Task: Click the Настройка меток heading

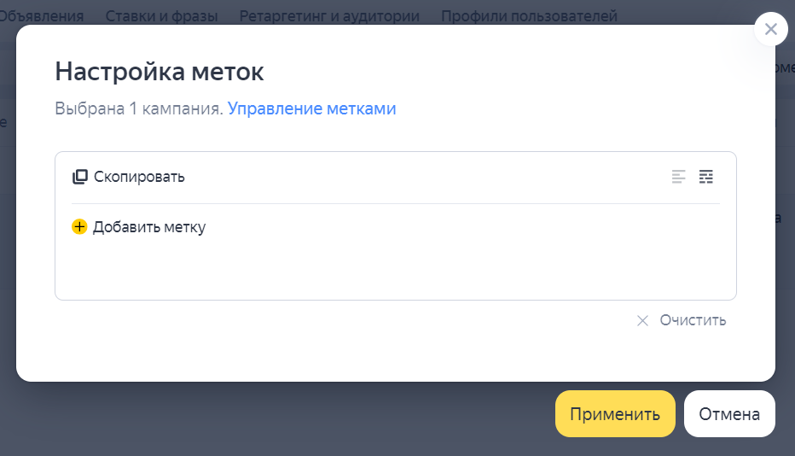Action: click(x=160, y=72)
